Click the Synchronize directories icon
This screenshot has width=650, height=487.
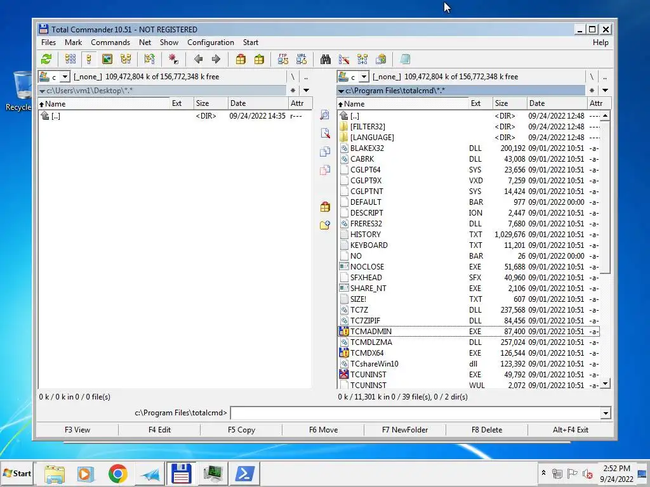(x=362, y=59)
